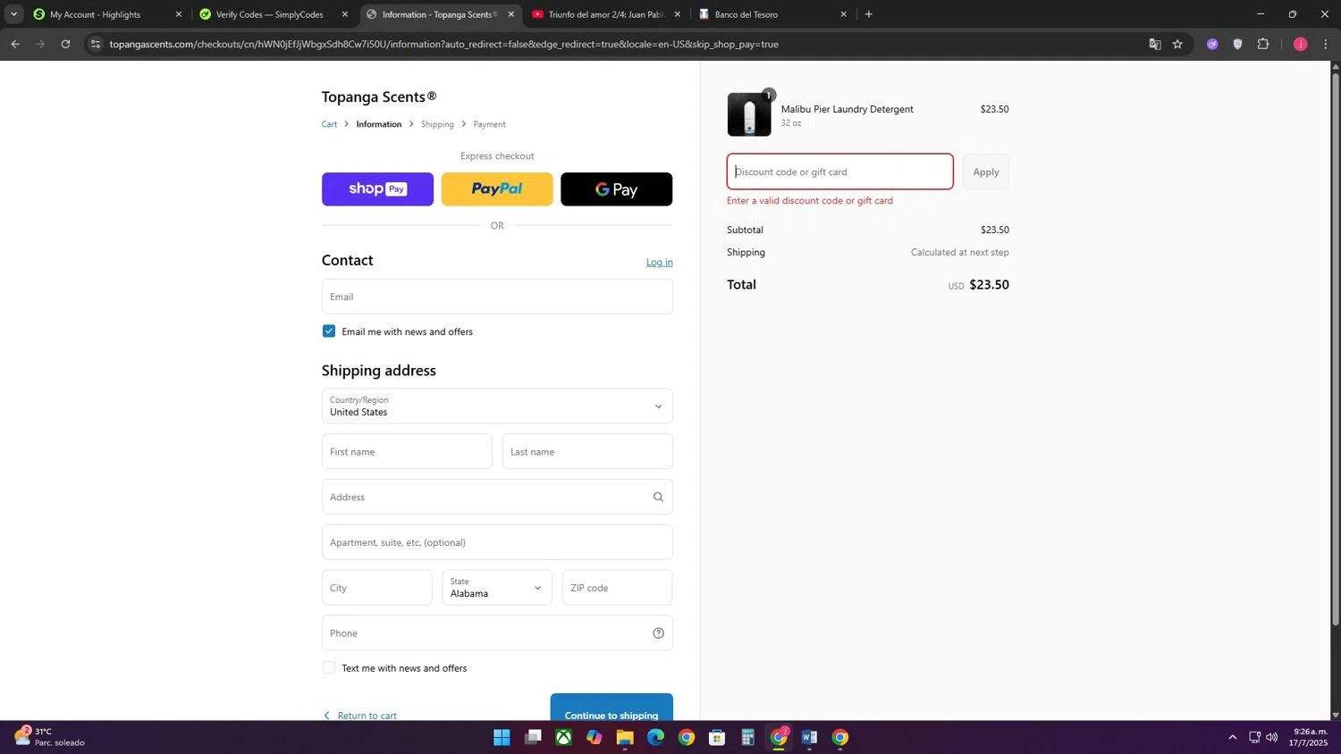Click the Apartment, suite field
Screen dimensions: 1341x754
point(497,542)
